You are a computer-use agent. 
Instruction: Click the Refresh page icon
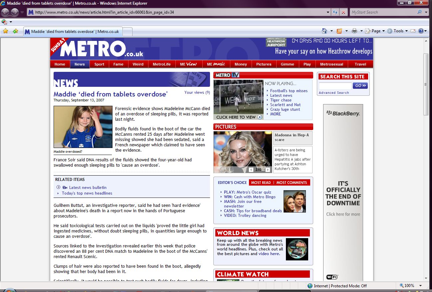pos(335,12)
